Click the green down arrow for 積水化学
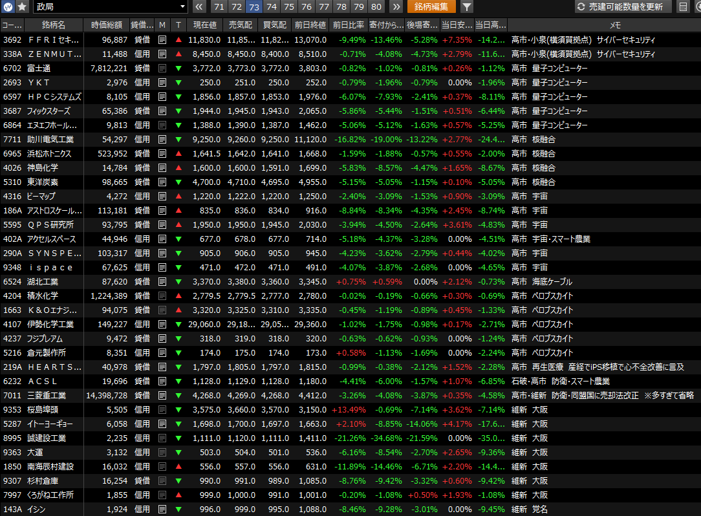The image size is (701, 516). pos(178,296)
